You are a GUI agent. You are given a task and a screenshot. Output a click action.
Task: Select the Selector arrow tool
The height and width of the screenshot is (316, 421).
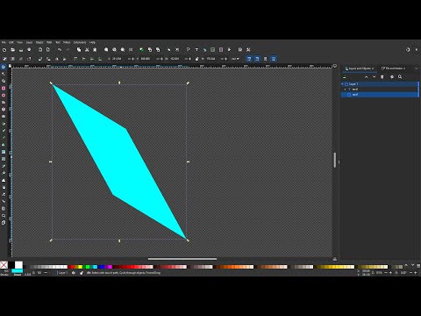4,67
